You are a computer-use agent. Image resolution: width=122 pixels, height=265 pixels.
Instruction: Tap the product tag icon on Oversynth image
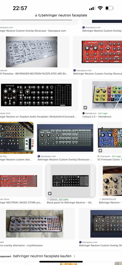(100, 151)
